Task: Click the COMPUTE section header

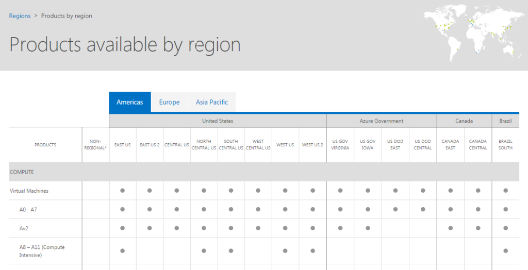Action: pos(264,172)
